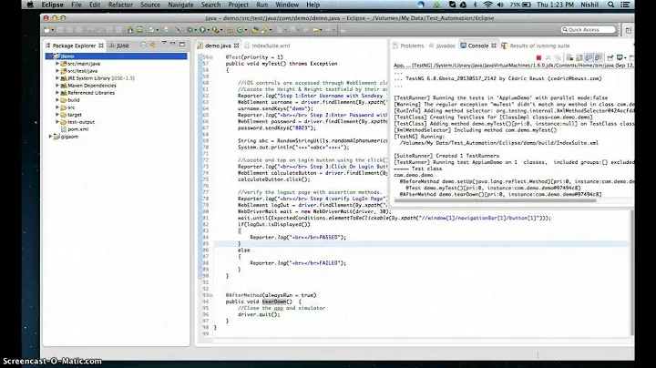656x368 pixels.
Task: Toggle Show Console When Standard Out Changes
Action: [589, 57]
